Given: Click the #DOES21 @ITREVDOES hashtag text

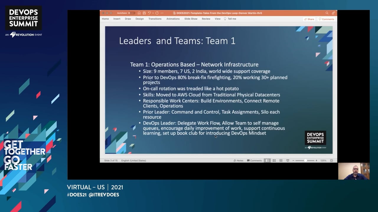Looking at the screenshot, I should click(x=93, y=195).
